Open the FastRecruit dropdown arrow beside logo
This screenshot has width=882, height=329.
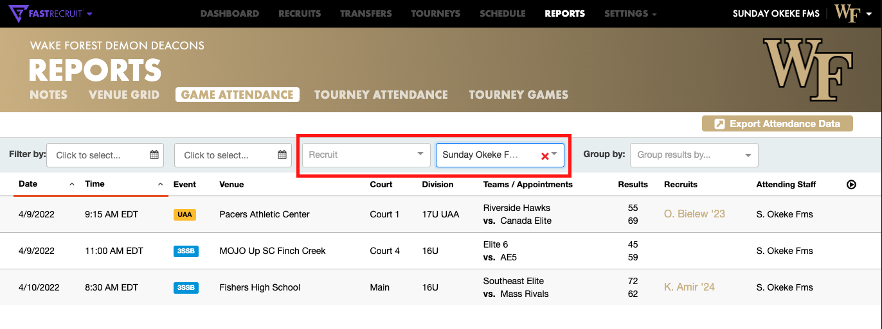point(89,13)
